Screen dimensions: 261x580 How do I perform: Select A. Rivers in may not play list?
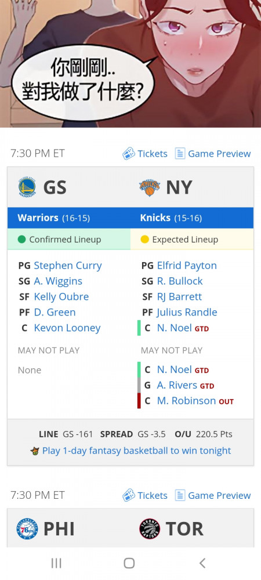click(177, 385)
